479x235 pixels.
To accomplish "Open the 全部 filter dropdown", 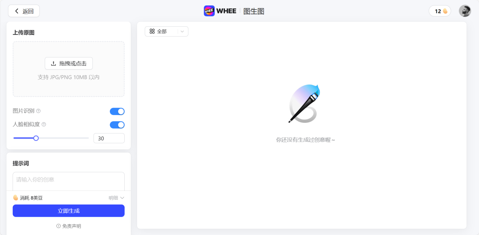I will (x=166, y=31).
